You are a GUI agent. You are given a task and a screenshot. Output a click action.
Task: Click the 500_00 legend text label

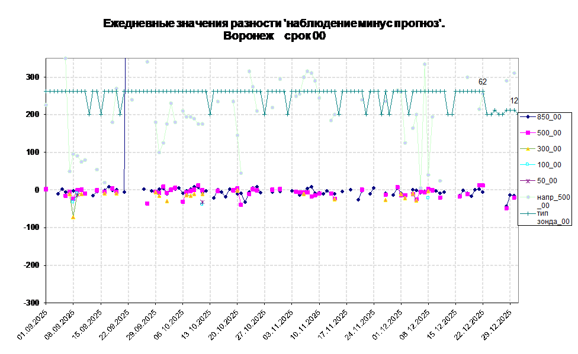(x=549, y=133)
